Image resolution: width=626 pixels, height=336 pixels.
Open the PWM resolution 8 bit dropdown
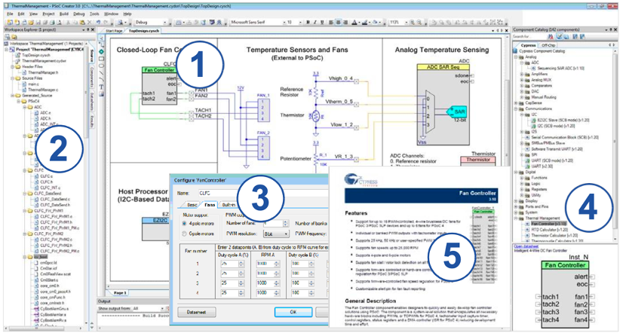276,234
